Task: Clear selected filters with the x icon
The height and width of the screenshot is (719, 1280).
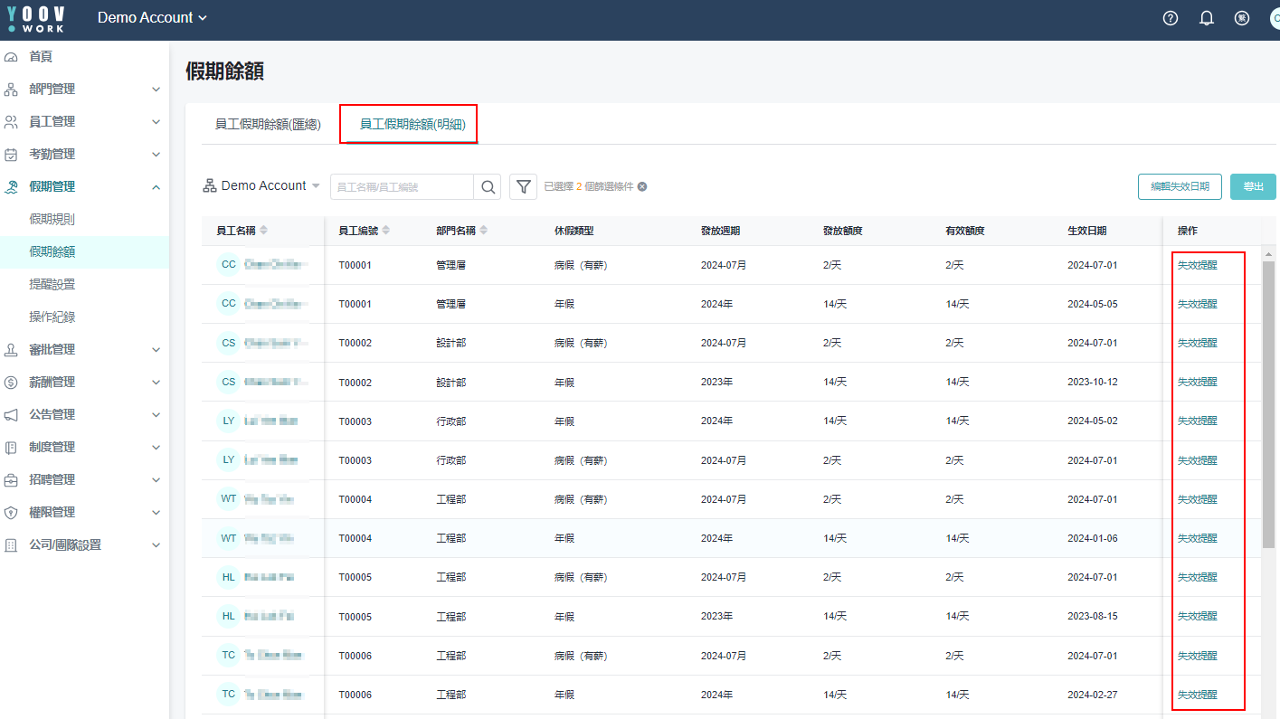Action: (x=642, y=187)
